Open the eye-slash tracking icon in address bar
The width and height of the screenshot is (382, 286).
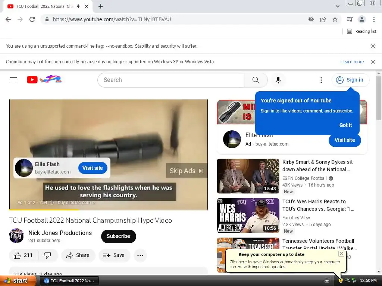(x=311, y=19)
